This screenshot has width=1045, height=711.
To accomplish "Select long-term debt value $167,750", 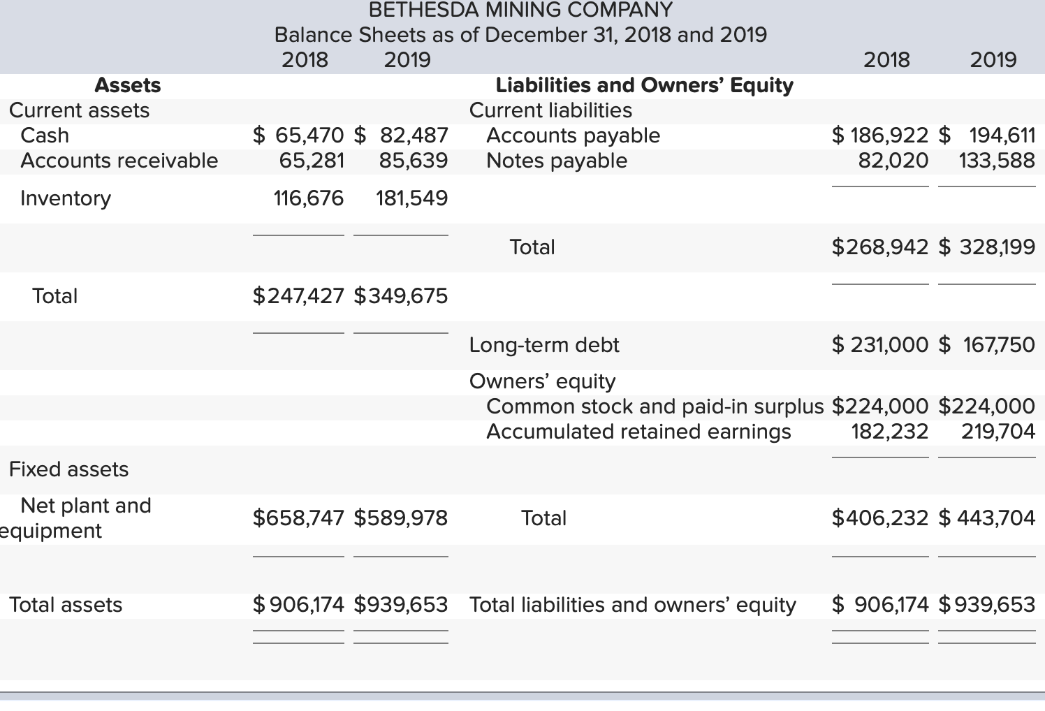I will [987, 345].
